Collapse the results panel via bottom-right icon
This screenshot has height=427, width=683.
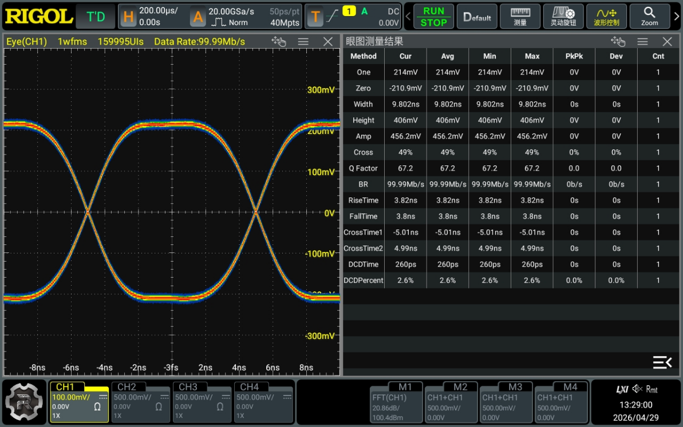pos(662,362)
